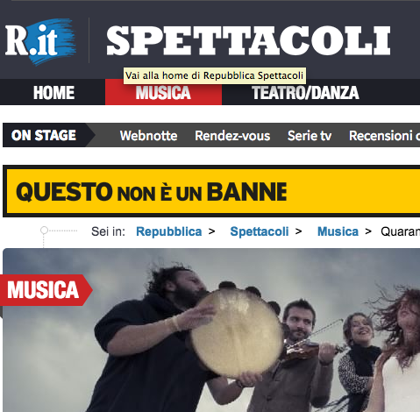Click the R.it Repubblica logo
Screen dimensions: 420x412
pyautogui.click(x=40, y=41)
